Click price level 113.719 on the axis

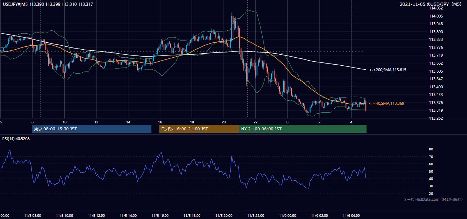436,55
